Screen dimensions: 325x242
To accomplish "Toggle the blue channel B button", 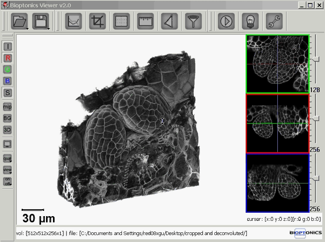I will click(x=7, y=81).
